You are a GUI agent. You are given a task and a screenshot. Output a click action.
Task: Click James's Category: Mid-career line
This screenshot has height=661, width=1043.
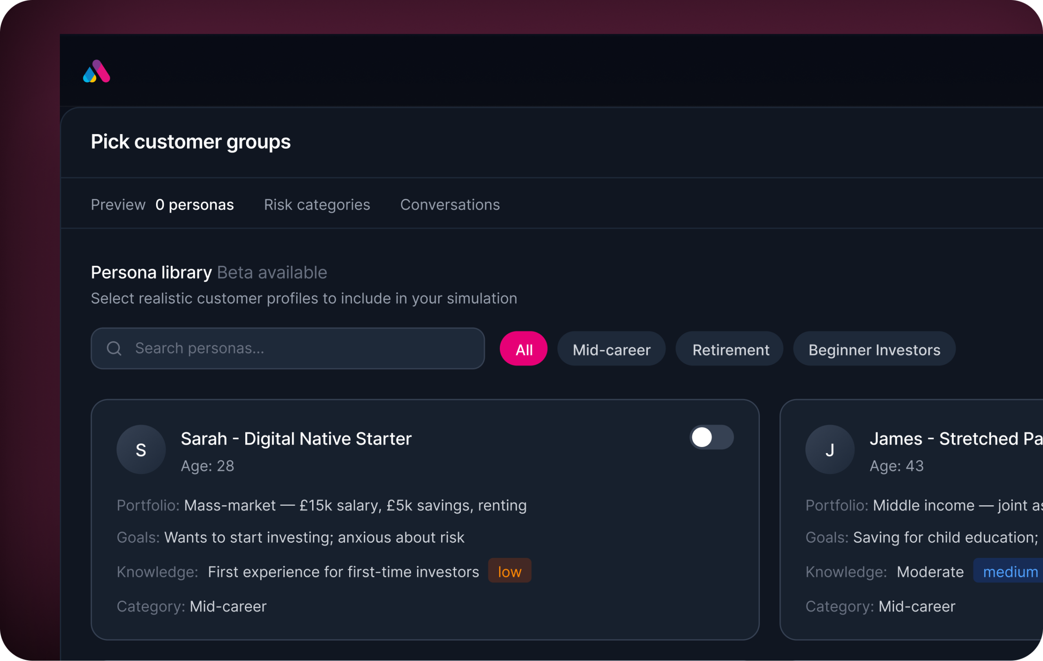click(880, 606)
